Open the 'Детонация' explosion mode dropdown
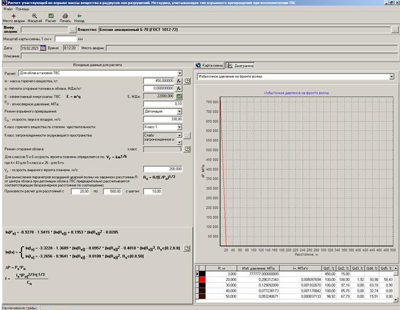The image size is (400, 310). click(x=180, y=111)
